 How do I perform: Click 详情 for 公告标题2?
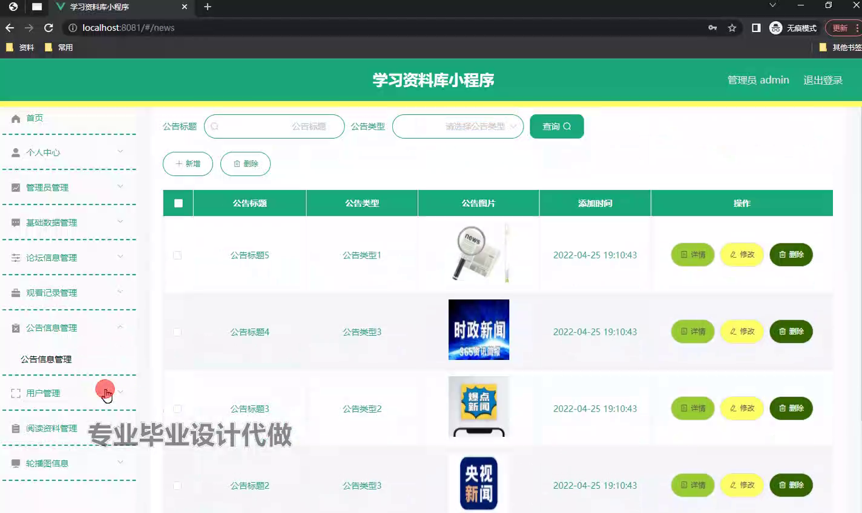tap(693, 485)
